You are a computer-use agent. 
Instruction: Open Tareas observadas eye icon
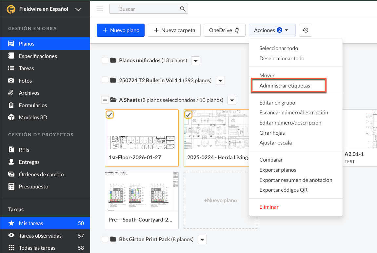[11, 236]
